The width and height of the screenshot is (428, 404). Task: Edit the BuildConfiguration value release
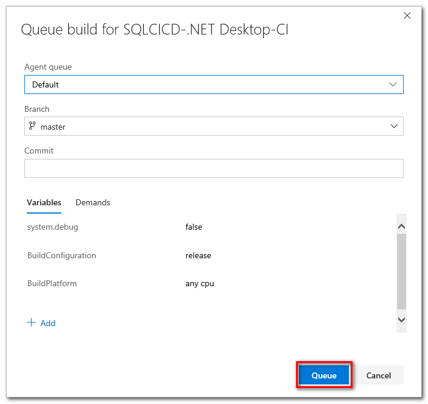(198, 255)
